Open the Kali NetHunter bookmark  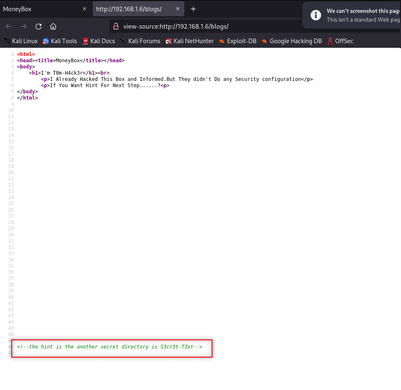pyautogui.click(x=189, y=41)
